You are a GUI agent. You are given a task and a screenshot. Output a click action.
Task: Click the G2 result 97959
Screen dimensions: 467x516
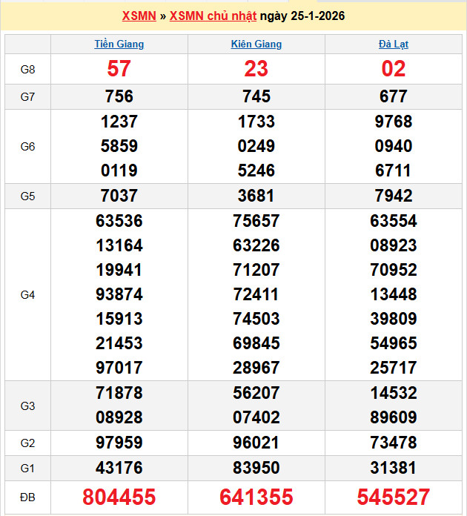(119, 443)
